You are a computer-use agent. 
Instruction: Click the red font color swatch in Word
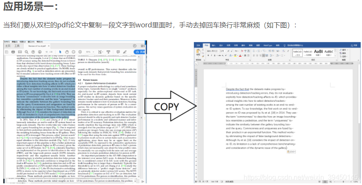coord(240,55)
